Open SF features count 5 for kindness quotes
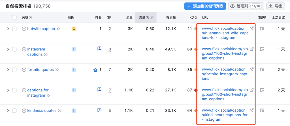The height and width of the screenshot is (126, 290). [110, 111]
